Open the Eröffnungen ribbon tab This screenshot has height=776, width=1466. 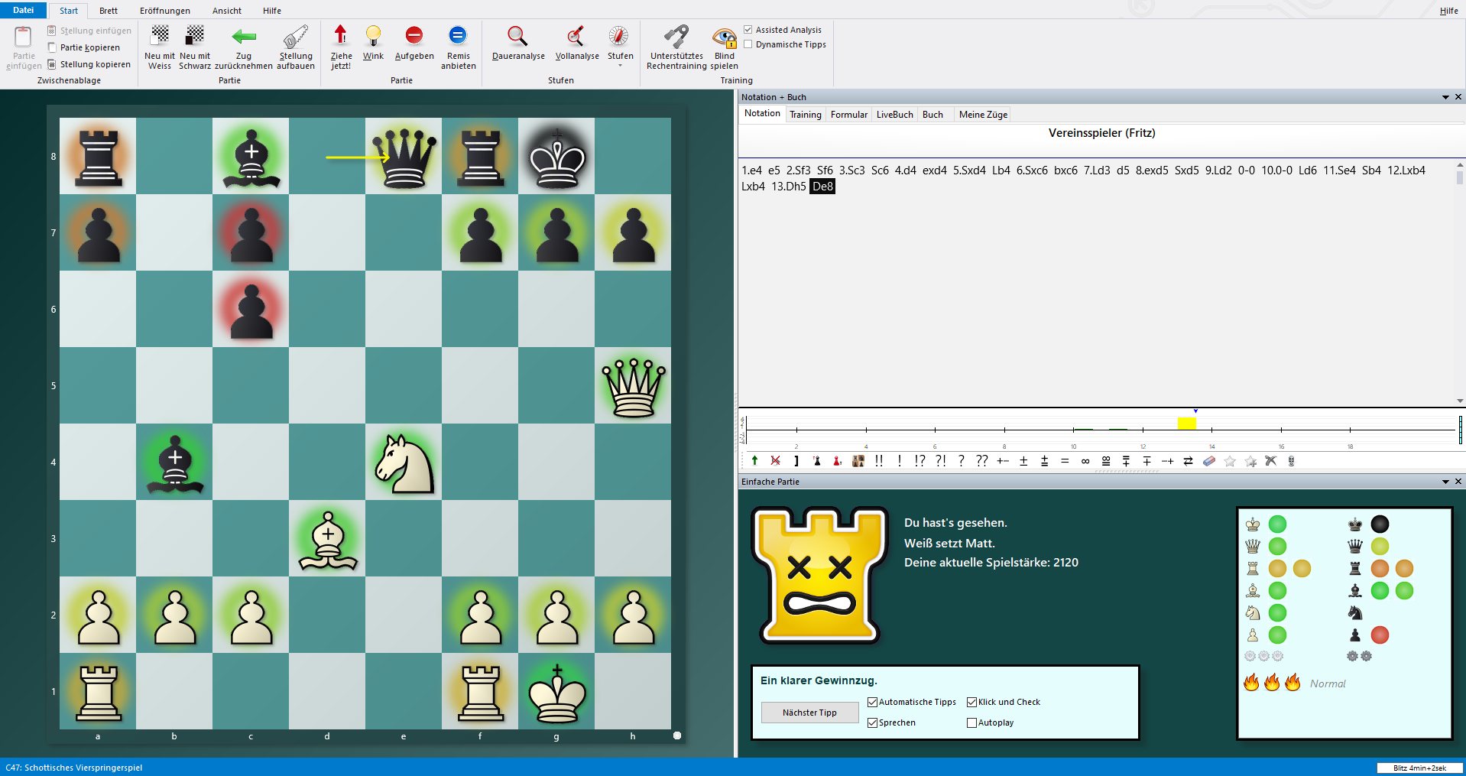tap(165, 11)
